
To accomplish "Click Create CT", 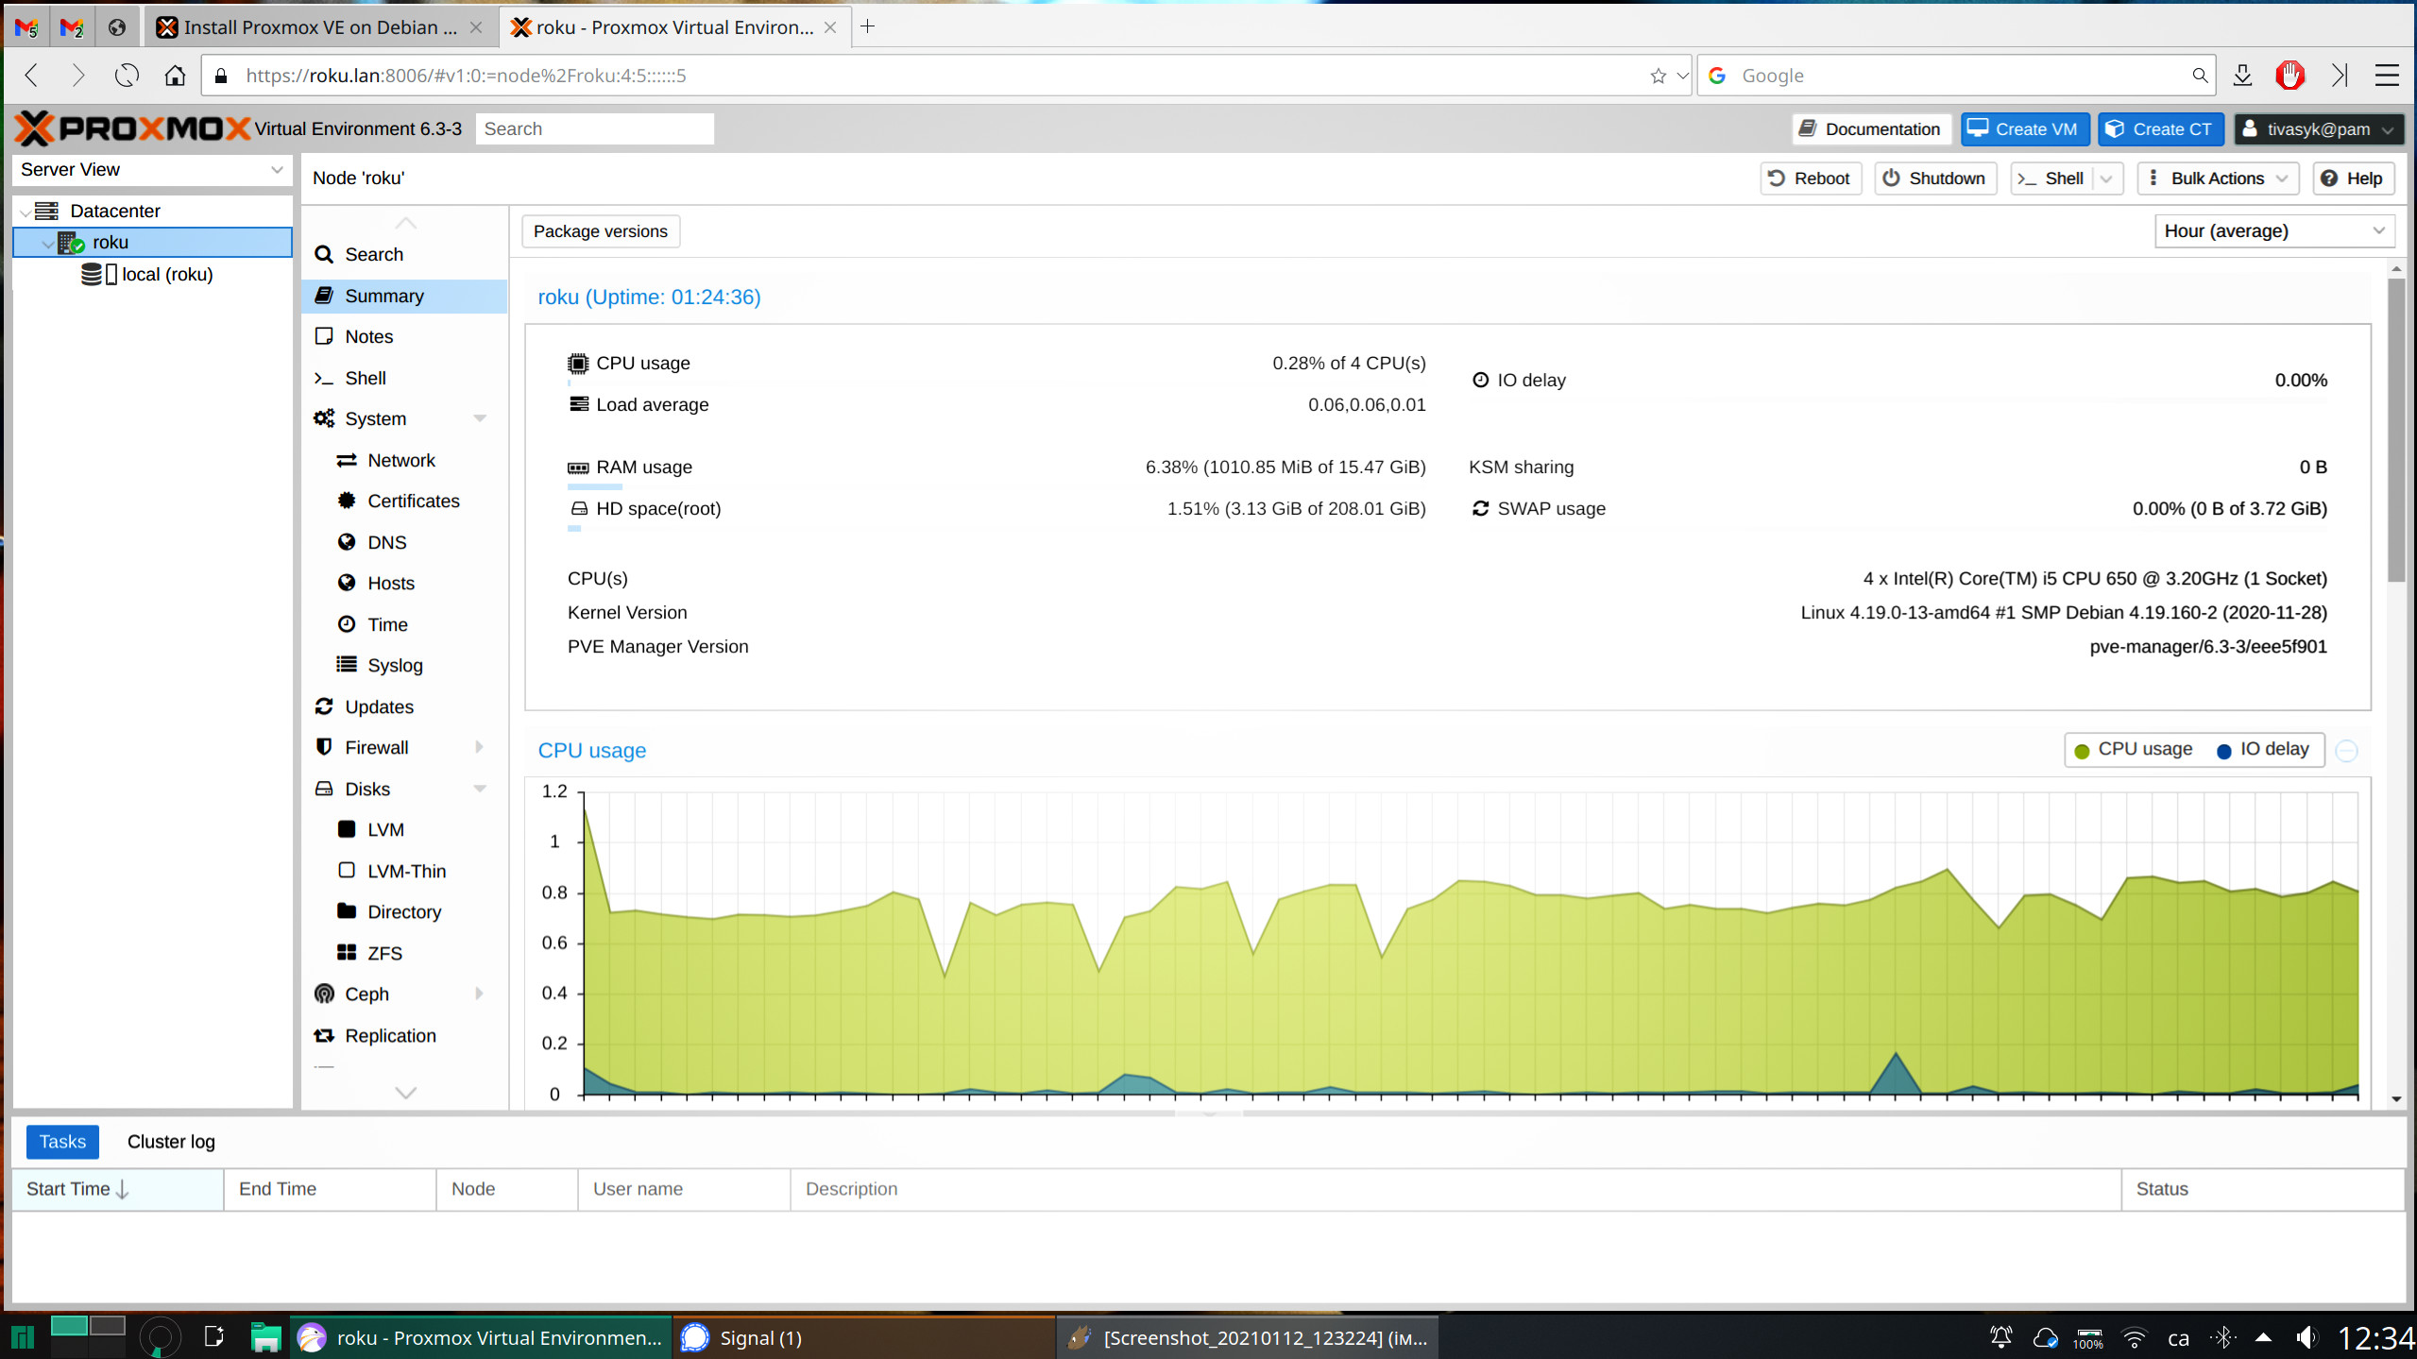I will (2159, 129).
